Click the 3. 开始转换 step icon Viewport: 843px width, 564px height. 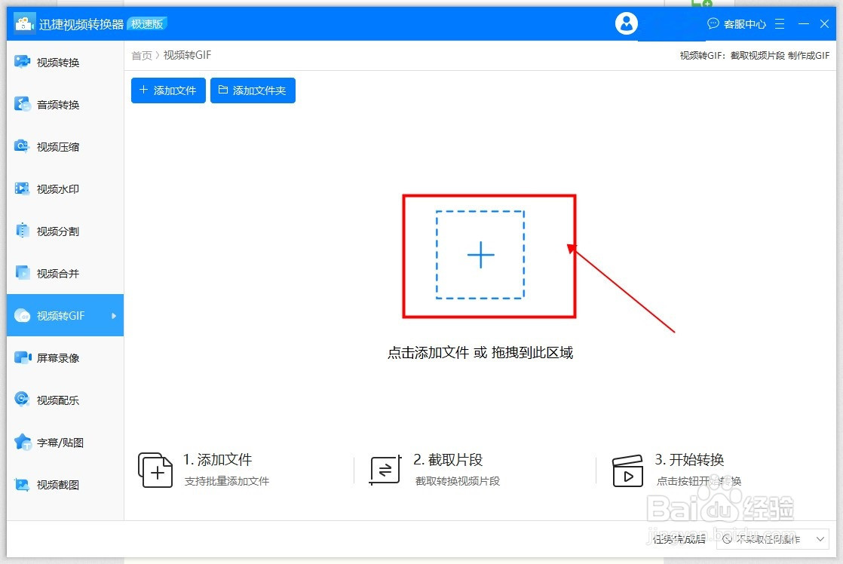[x=627, y=471]
